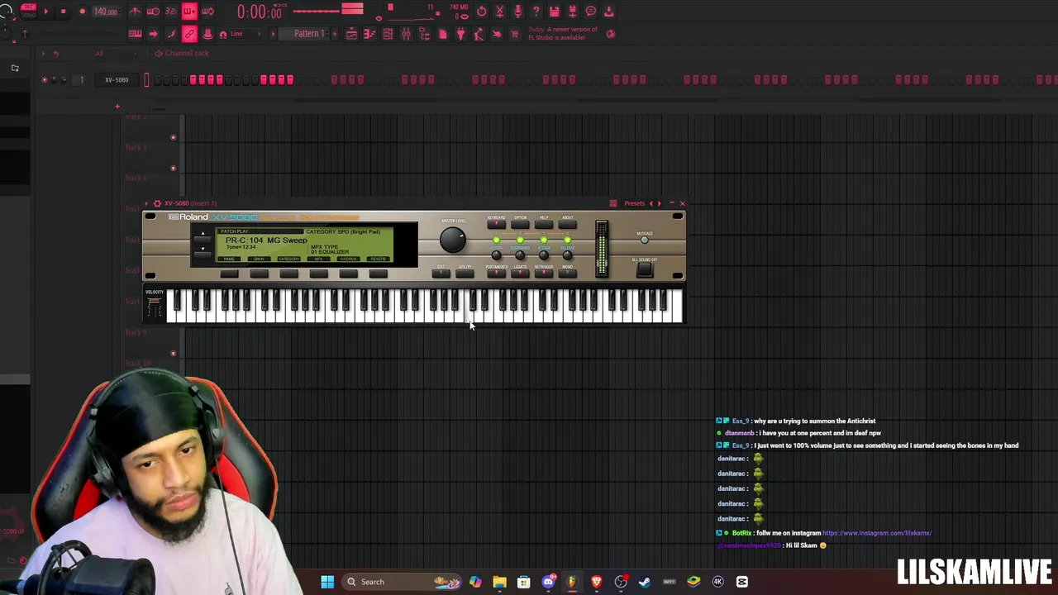Screen dimensions: 1058x595
Task: Open the microphone one-click recording icon
Action: (x=518, y=12)
